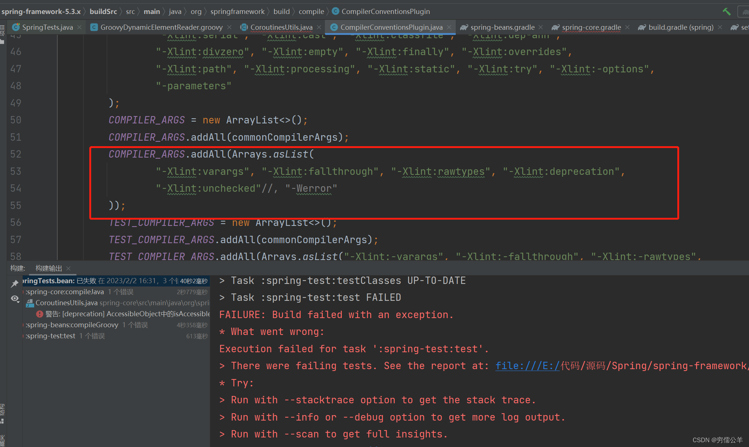
Task: Close the GroovyDynamicElementReader.groovy tab
Action: click(x=230, y=27)
